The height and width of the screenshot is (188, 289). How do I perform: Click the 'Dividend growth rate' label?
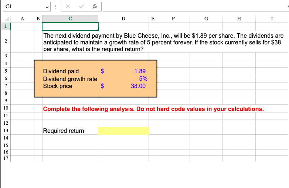tap(70, 79)
